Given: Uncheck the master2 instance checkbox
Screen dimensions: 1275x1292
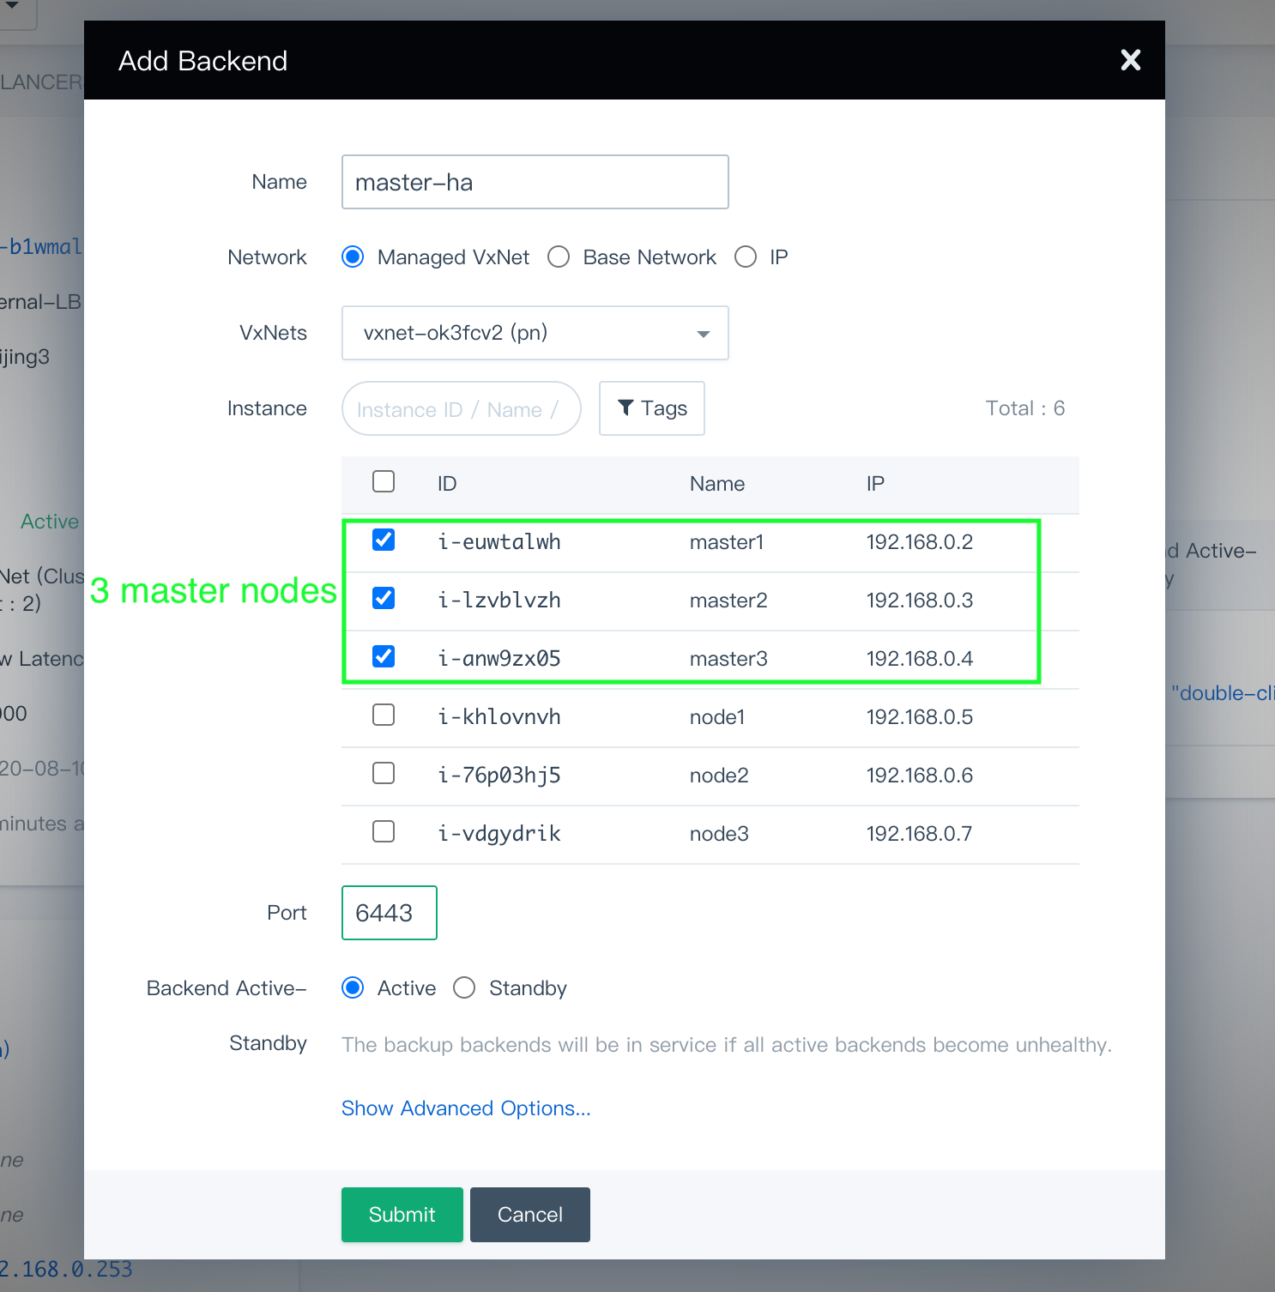Looking at the screenshot, I should (x=384, y=598).
